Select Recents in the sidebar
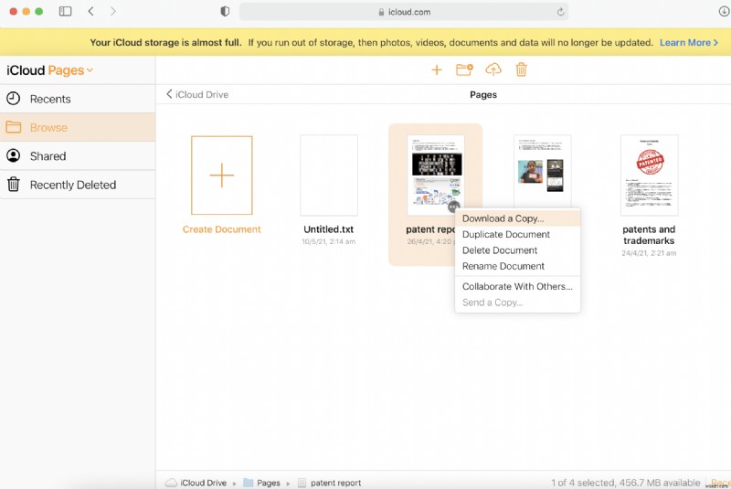The height and width of the screenshot is (489, 731). (x=78, y=99)
